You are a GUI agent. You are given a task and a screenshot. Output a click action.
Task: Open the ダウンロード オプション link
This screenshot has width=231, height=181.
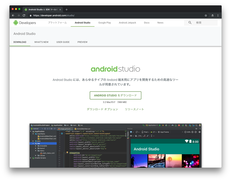(102, 109)
